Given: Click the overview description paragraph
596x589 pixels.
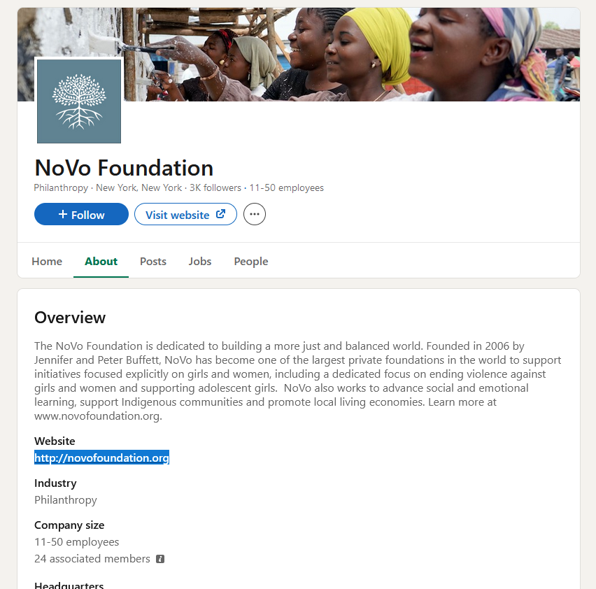Looking at the screenshot, I should (297, 381).
